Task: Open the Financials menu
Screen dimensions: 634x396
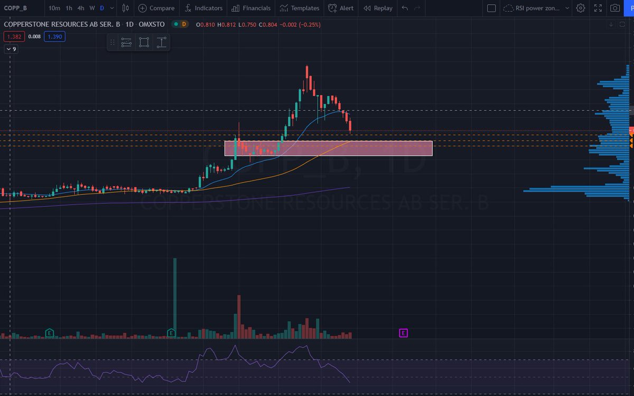Action: click(251, 8)
